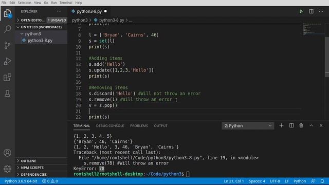The image size is (329, 185).
Task: Click the code minimap preview
Action: (313, 29)
